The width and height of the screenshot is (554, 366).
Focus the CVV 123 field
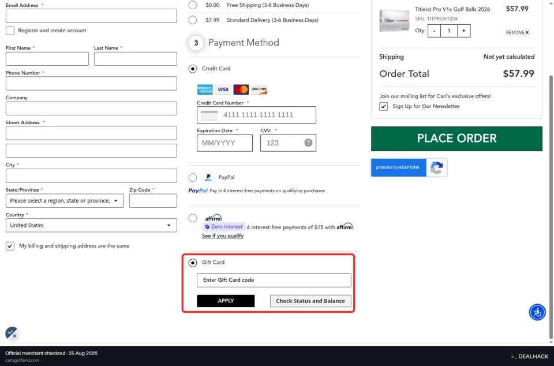289,143
